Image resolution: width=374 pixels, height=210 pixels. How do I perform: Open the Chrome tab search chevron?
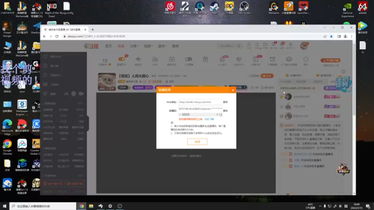coord(324,28)
